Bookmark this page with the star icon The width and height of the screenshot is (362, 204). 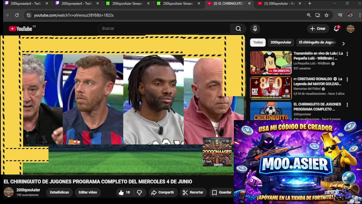click(327, 15)
